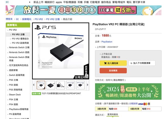Image resolution: width=168 pixels, height=119 pixels.
Task: Click the 直接購買 red button
Action: pyautogui.click(x=113, y=70)
